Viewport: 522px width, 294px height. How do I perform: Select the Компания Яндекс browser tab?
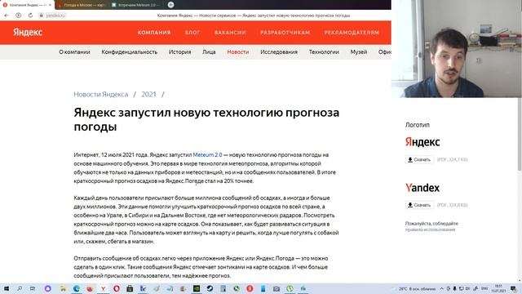26,5
